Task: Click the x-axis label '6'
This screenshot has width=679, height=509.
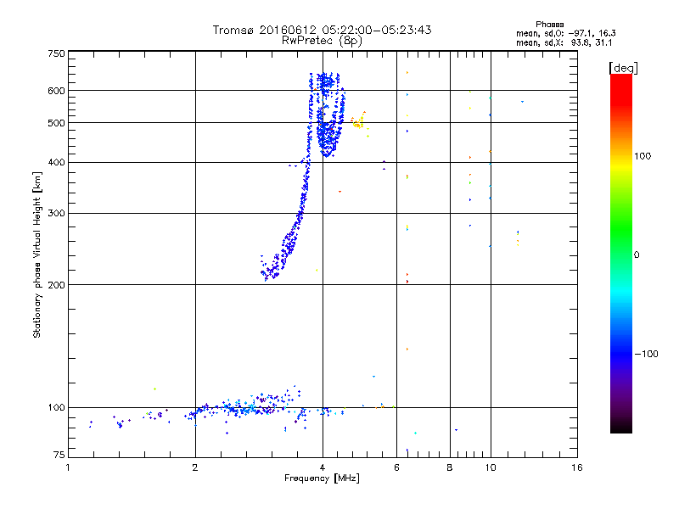Action: pyautogui.click(x=396, y=467)
